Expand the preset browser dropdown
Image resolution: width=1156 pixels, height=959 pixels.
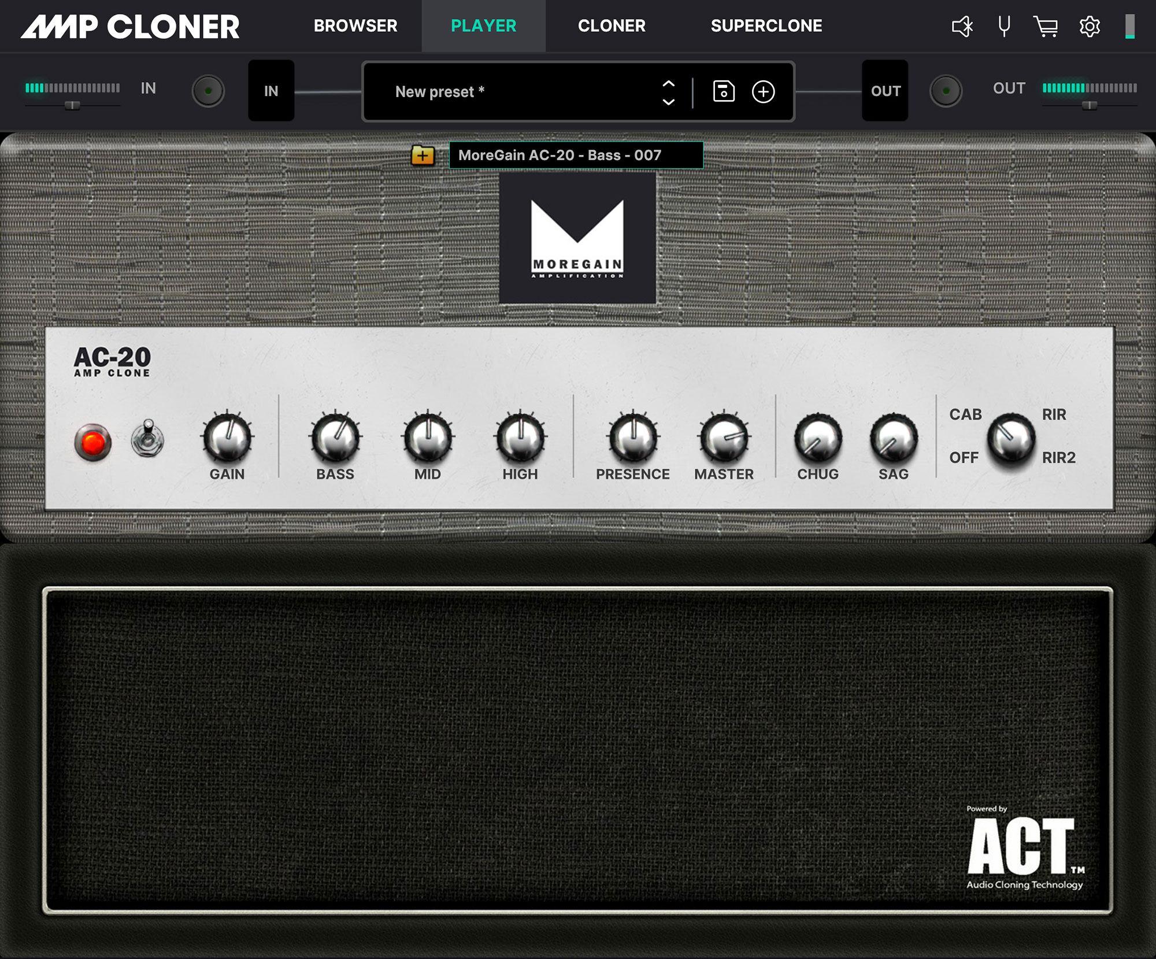(669, 91)
